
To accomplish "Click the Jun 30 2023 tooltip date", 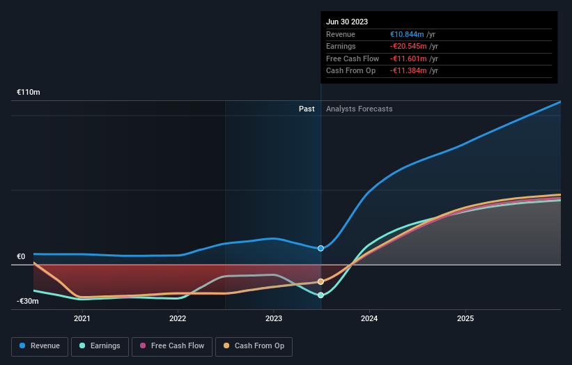I will tap(347, 22).
